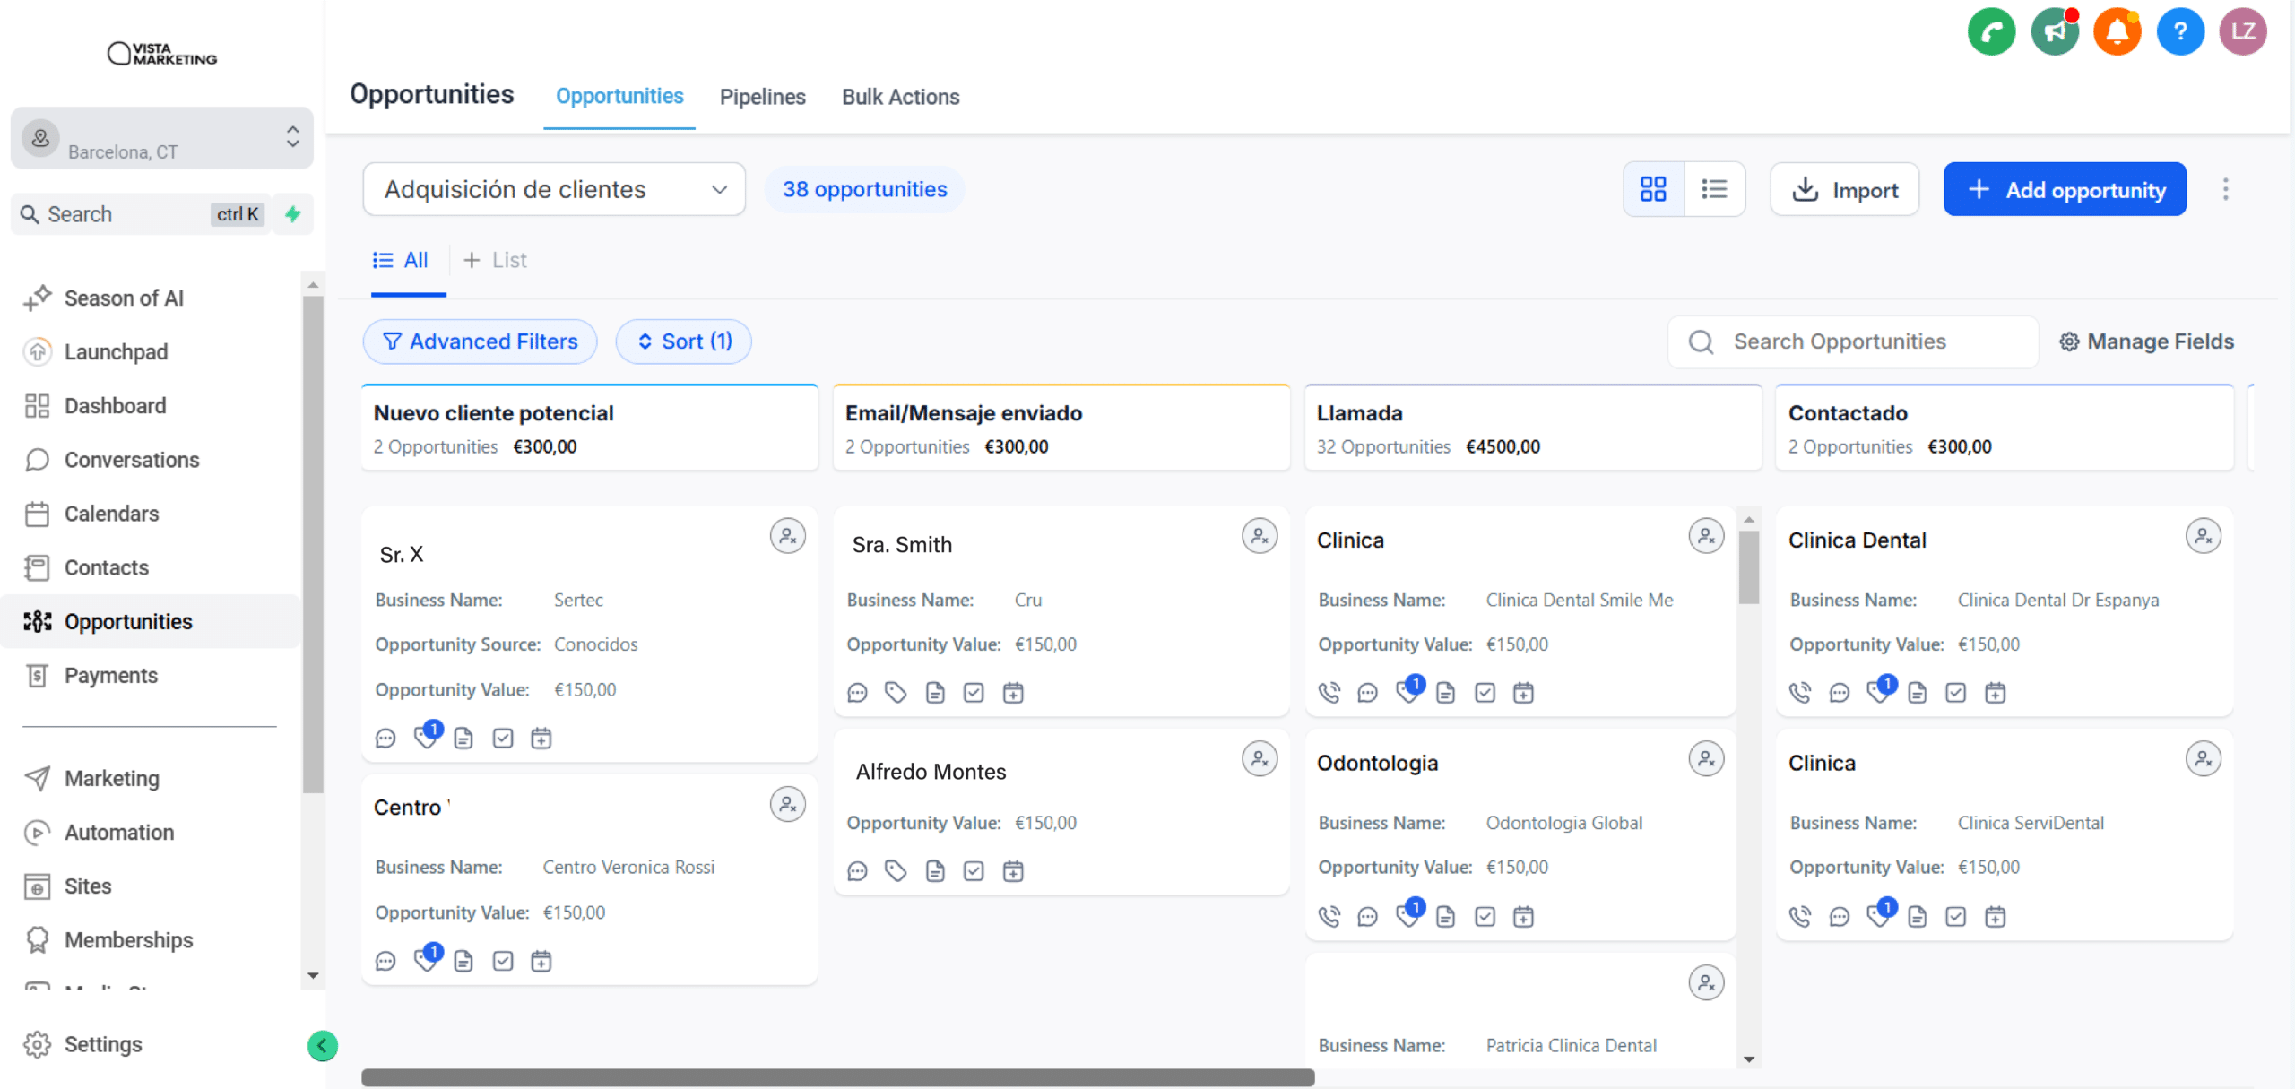Expand the Sort (1) options dropdown
The image size is (2295, 1089).
[x=682, y=341]
